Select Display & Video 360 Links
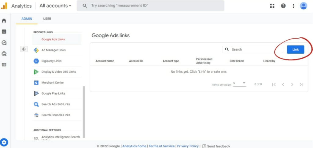Image resolution: width=313 pixels, height=148 pixels. tap(57, 72)
